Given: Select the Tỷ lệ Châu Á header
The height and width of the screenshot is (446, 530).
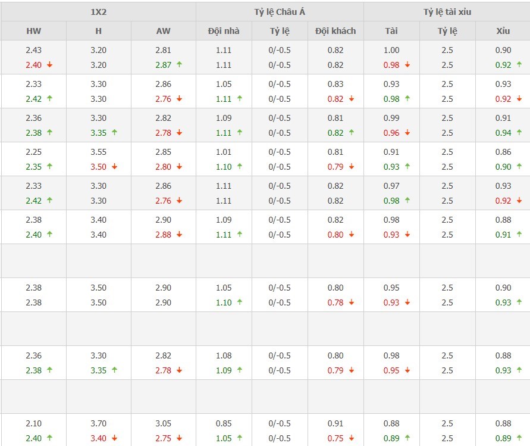Looking at the screenshot, I should (280, 12).
